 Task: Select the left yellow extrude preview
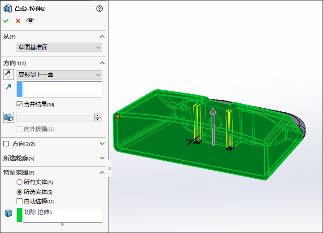[x=197, y=123]
